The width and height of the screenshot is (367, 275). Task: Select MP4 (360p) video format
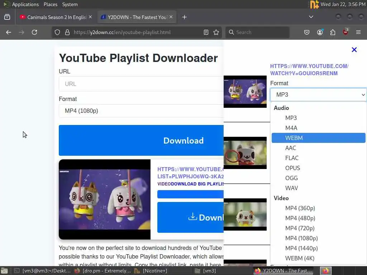pos(318,208)
